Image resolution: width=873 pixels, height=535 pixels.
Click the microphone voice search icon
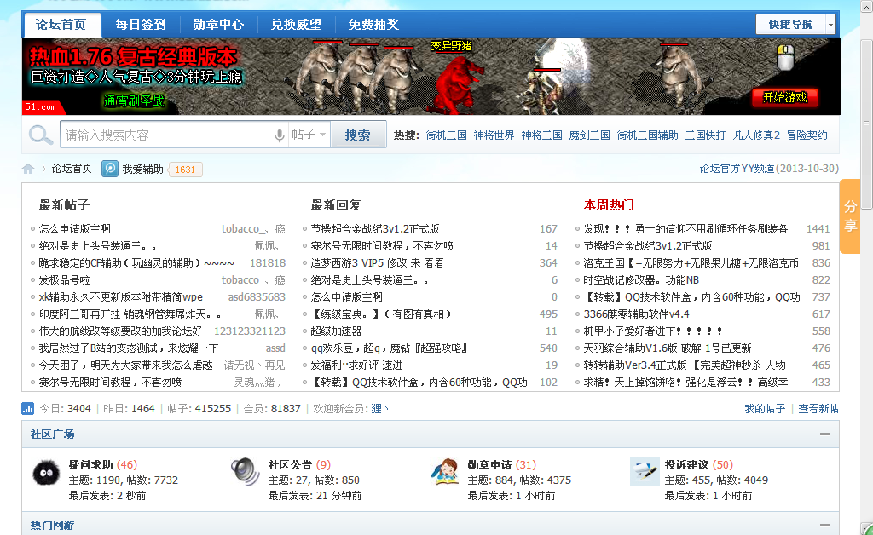[x=279, y=135]
